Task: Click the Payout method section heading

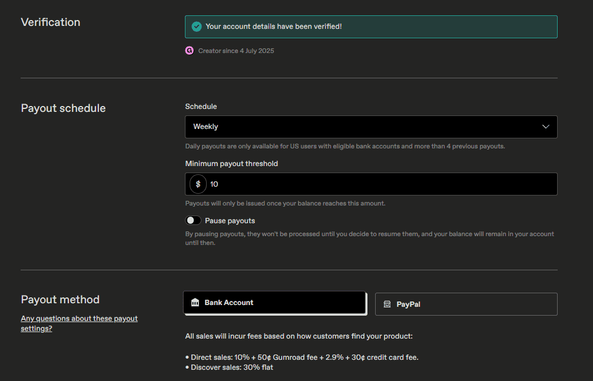Action: click(60, 299)
